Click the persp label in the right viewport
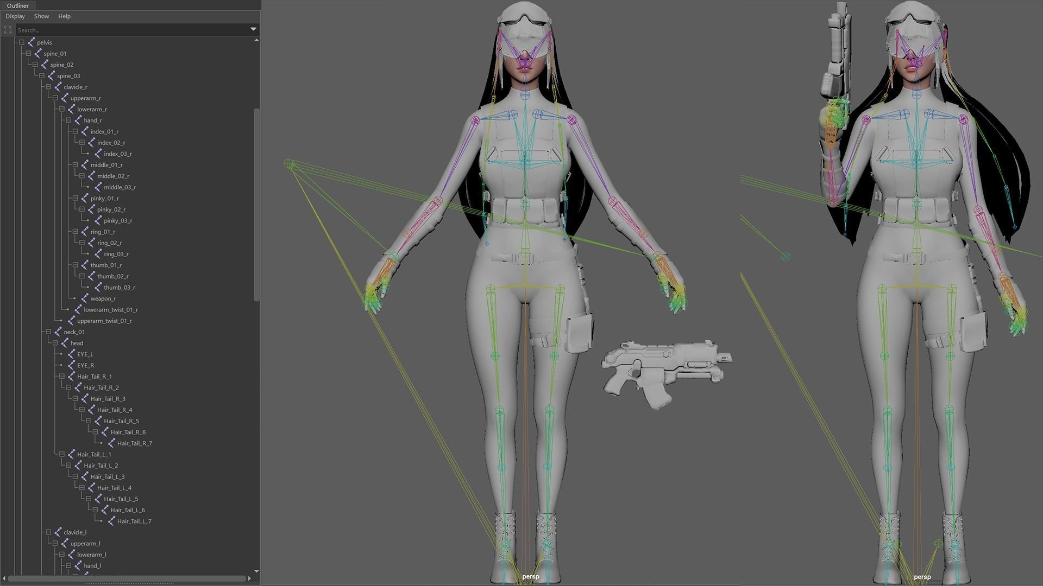 pyautogui.click(x=922, y=577)
